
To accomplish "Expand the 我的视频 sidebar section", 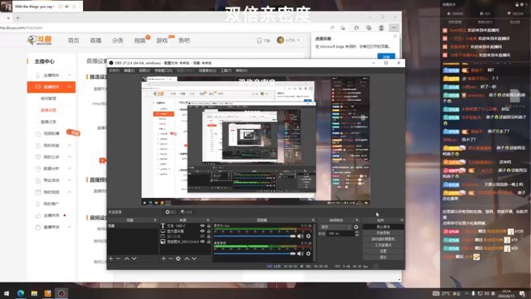I will pos(70,192).
